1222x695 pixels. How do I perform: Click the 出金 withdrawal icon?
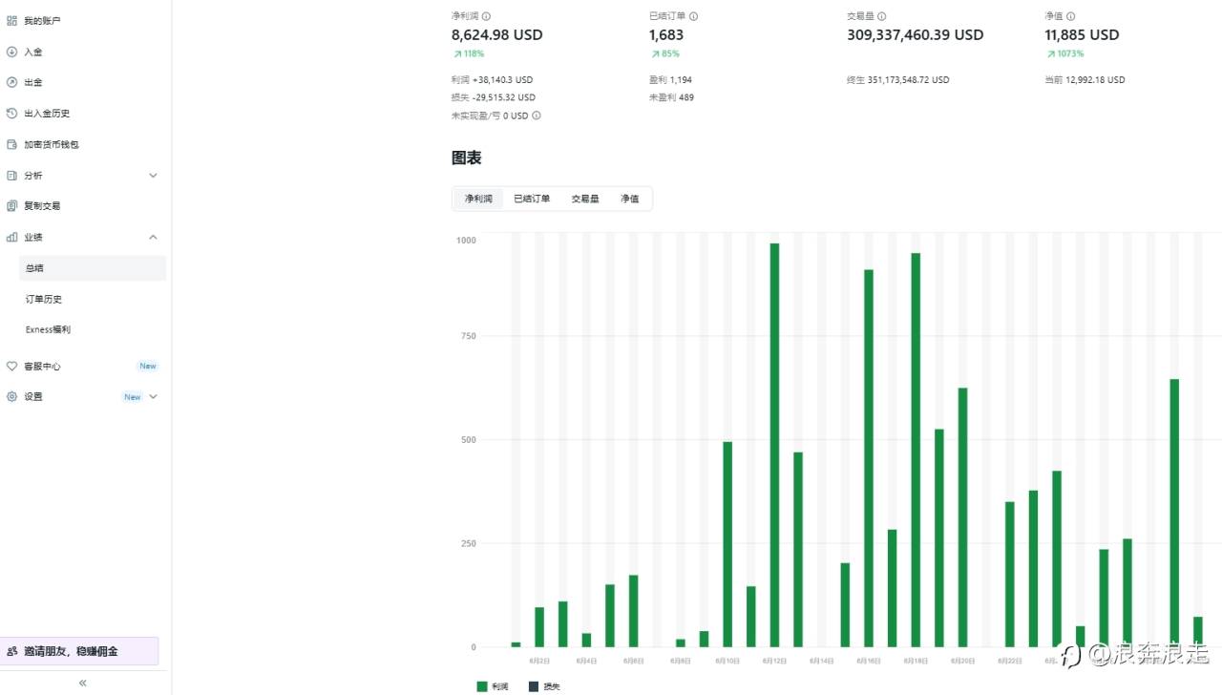[11, 82]
